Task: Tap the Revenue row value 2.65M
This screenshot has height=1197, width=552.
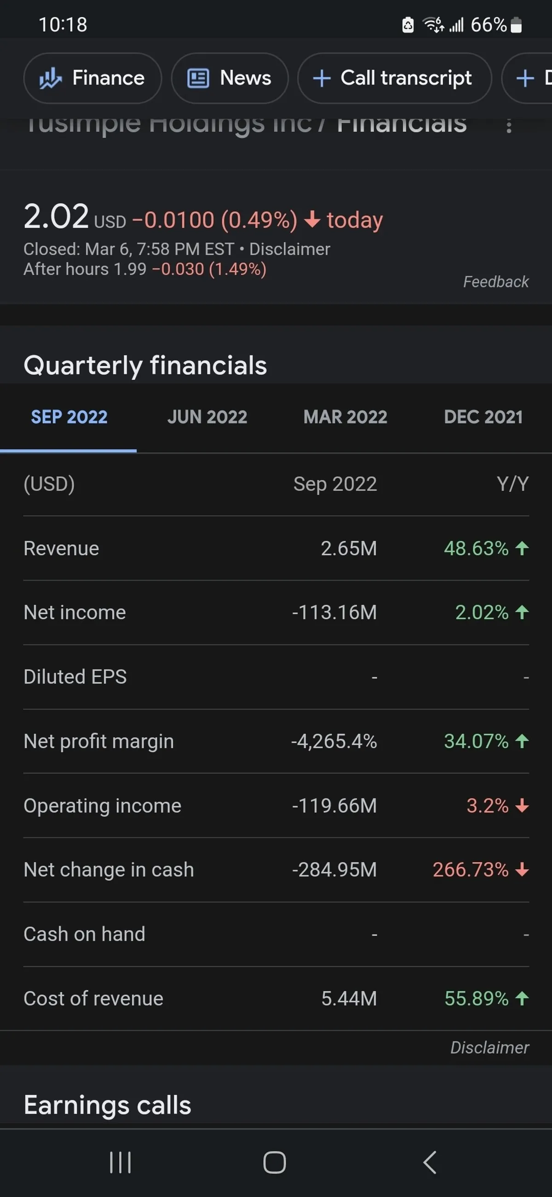Action: click(349, 548)
